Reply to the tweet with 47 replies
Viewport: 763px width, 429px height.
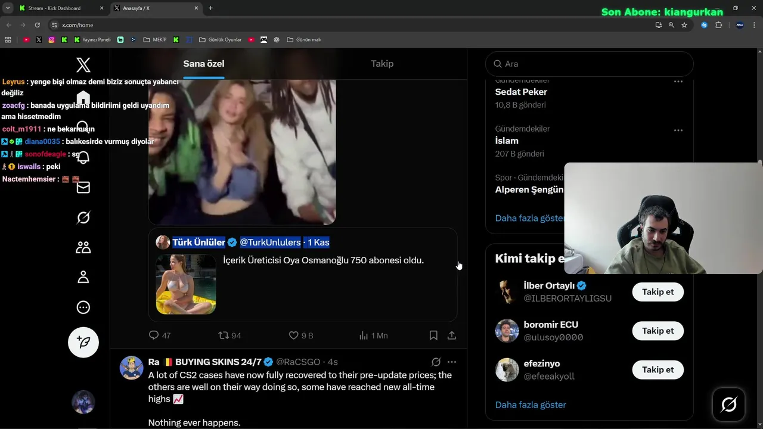coord(159,335)
